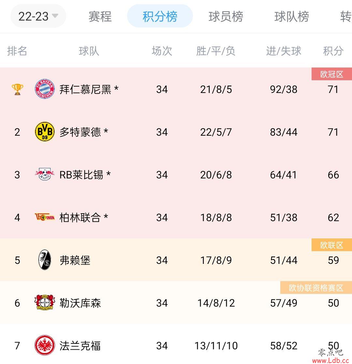Click the Freiburg club logo
The width and height of the screenshot is (352, 364).
[x=45, y=260]
